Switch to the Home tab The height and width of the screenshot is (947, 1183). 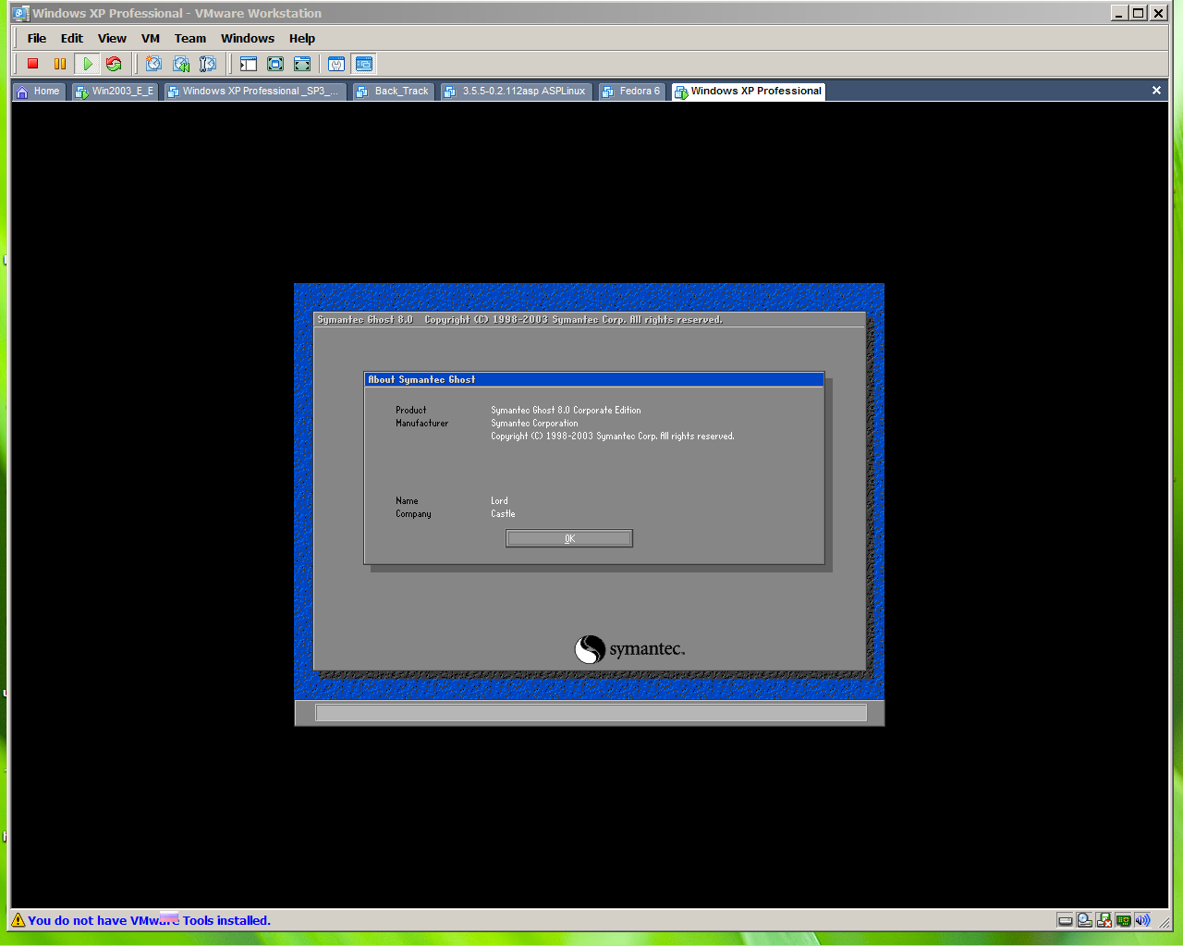38,92
